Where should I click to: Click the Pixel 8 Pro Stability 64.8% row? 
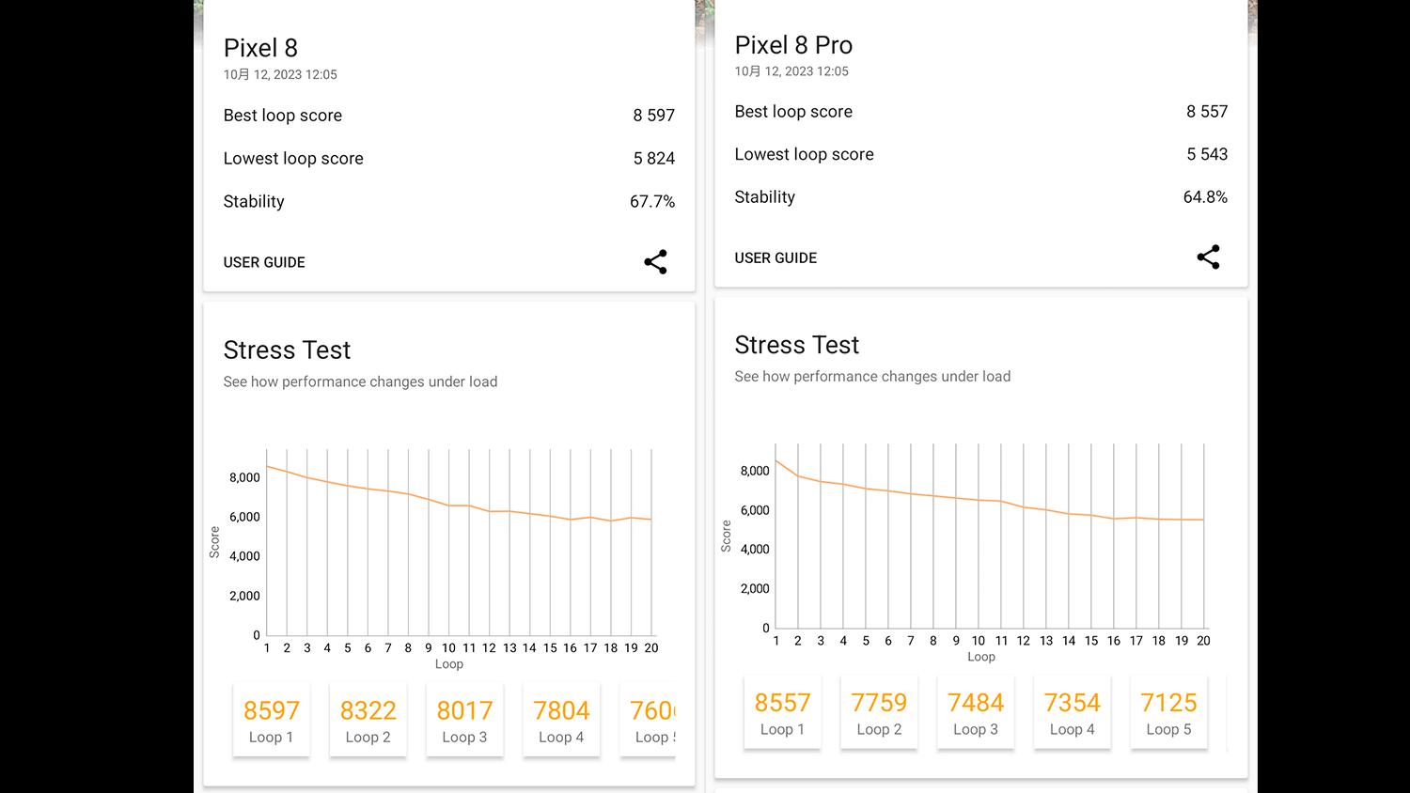click(x=980, y=197)
